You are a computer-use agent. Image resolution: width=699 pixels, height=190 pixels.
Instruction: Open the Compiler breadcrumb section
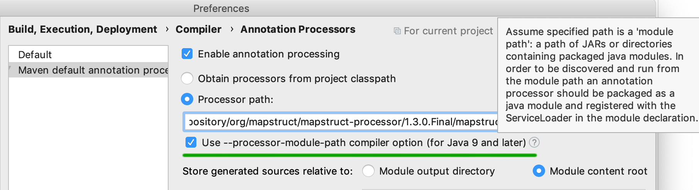click(198, 29)
